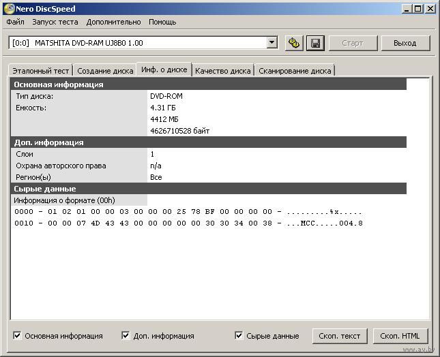Switch to Качество диска tab
The height and width of the screenshot is (357, 440).
(x=223, y=71)
